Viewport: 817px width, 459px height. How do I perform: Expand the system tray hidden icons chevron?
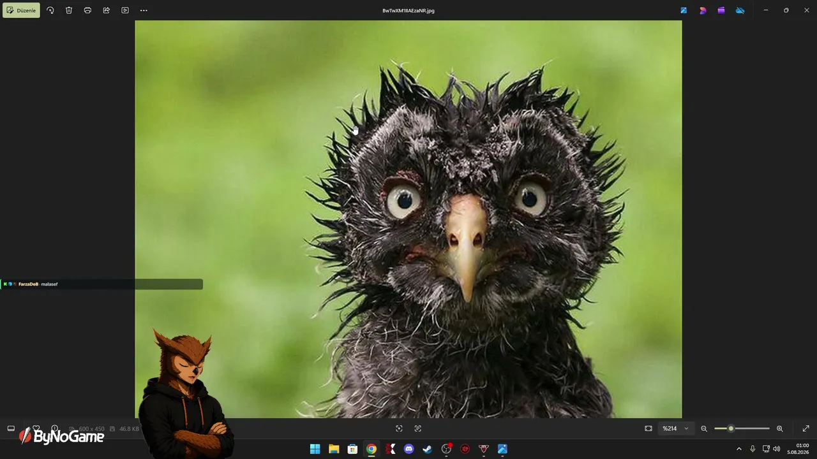(x=739, y=449)
